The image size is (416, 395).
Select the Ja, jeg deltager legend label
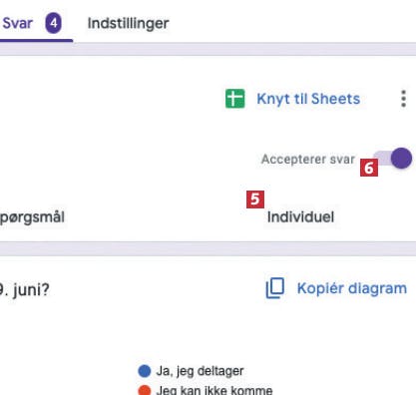(x=200, y=371)
